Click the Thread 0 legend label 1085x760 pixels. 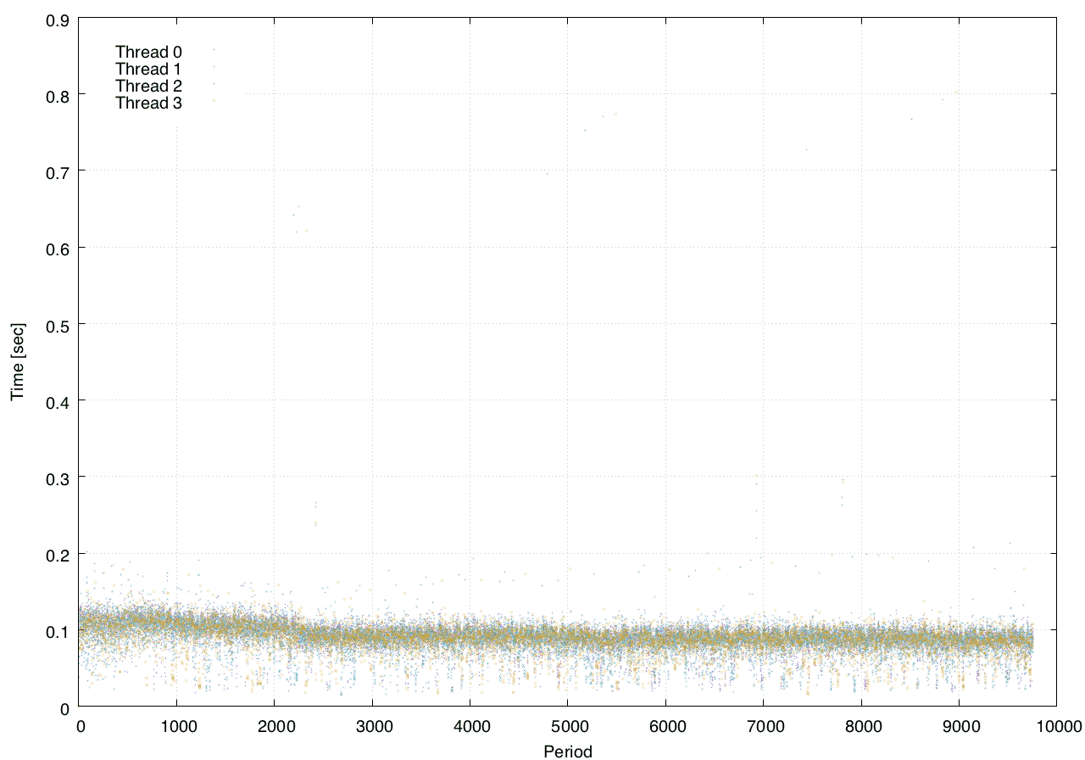pos(148,53)
